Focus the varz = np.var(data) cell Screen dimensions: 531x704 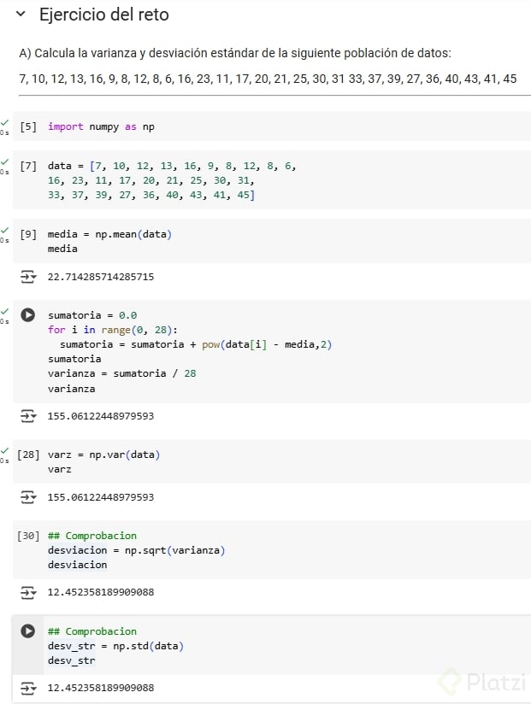(257, 461)
